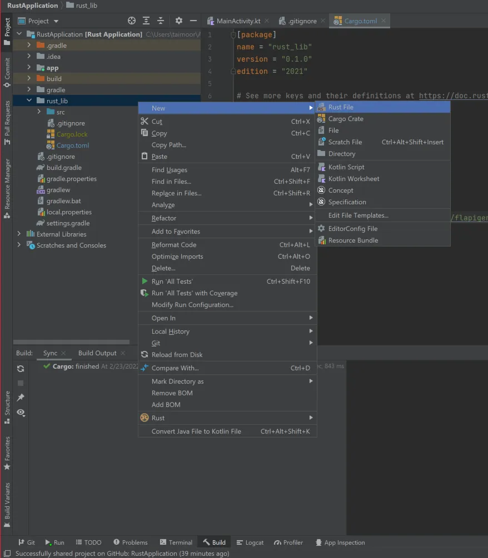
Task: Collapse the rust_lib folder
Action: pyautogui.click(x=29, y=100)
